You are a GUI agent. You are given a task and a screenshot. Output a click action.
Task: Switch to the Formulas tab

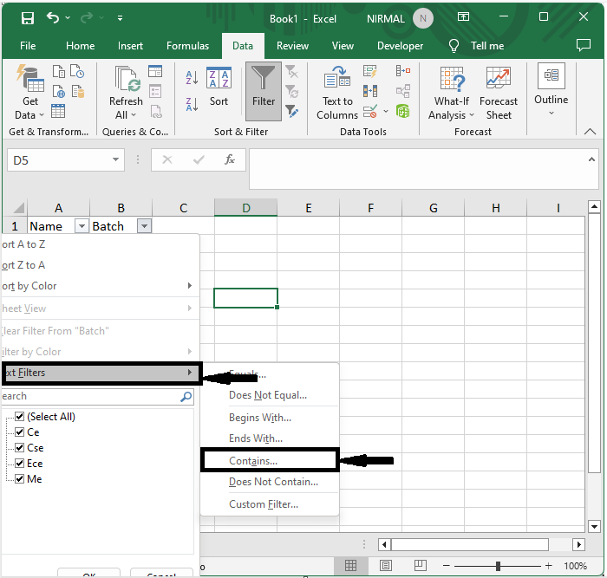pyautogui.click(x=188, y=46)
